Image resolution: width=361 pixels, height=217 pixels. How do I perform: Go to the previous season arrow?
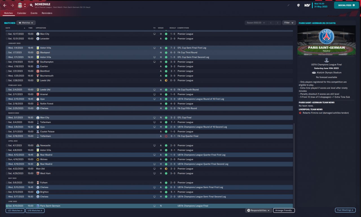271,23
